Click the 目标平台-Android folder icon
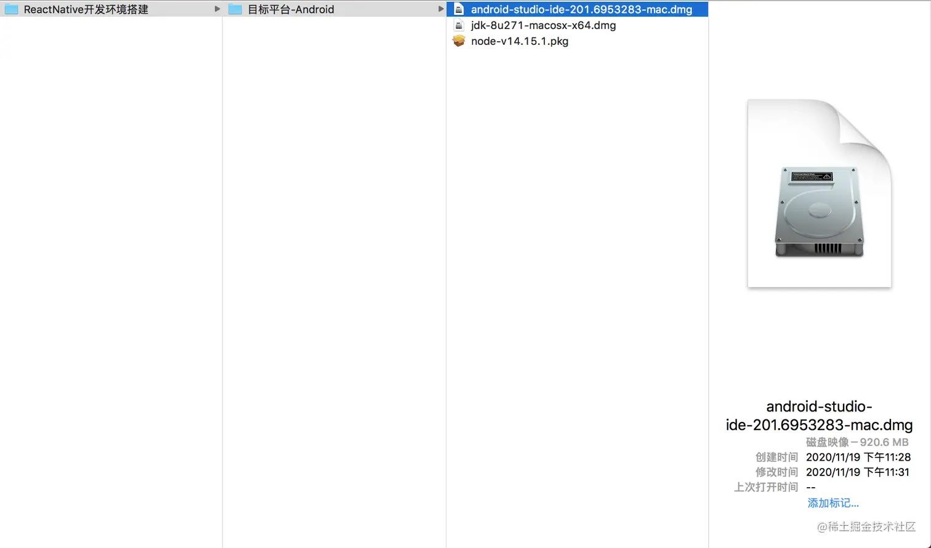 [235, 9]
